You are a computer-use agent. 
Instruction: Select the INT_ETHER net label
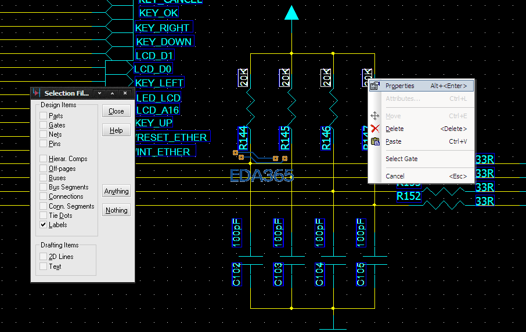click(165, 151)
